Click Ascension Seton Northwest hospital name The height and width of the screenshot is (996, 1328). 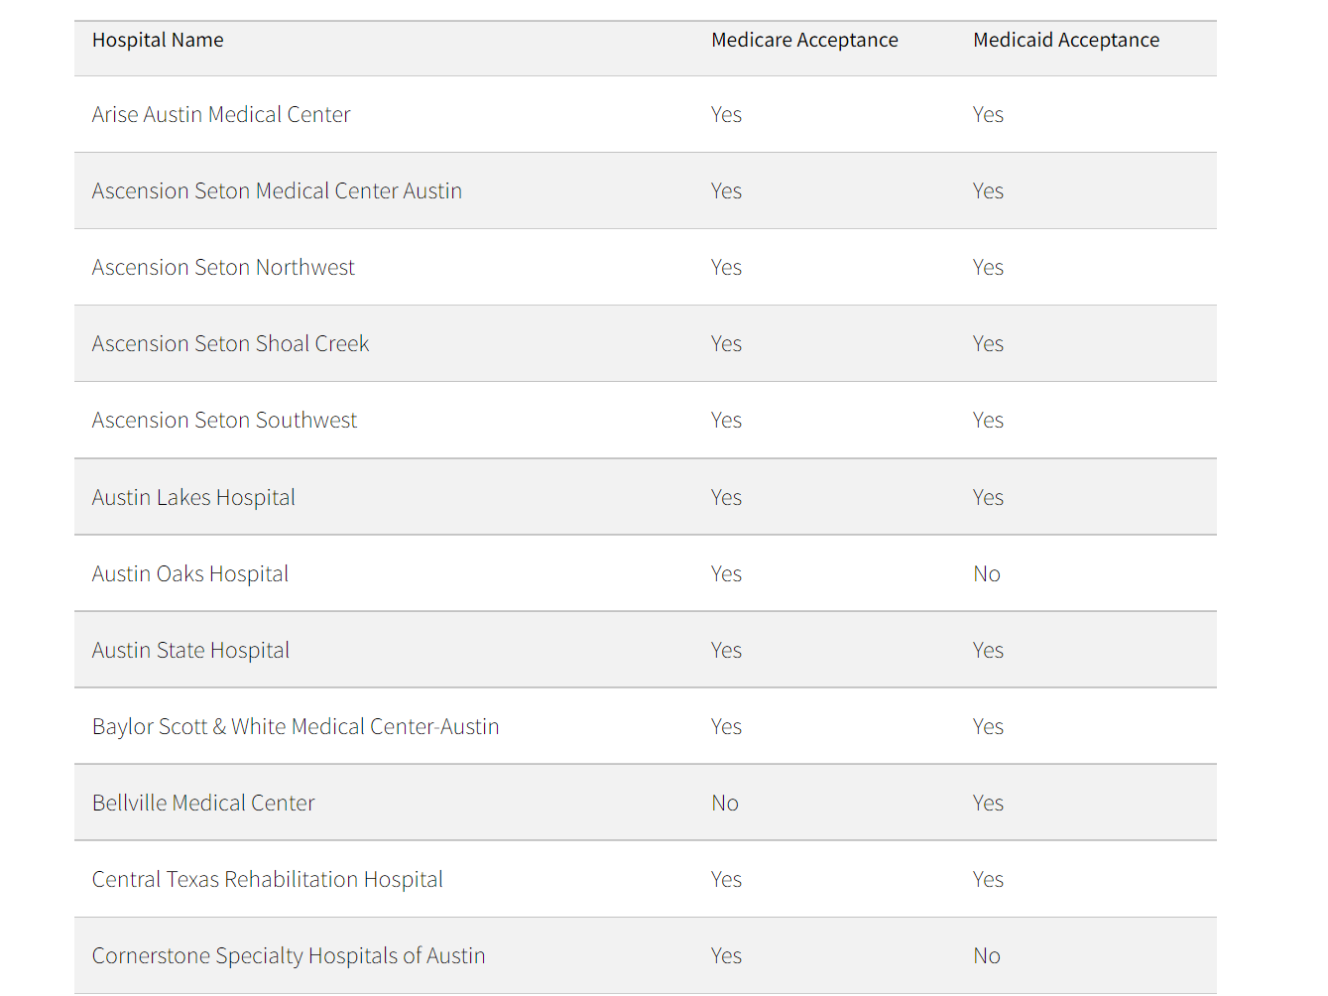pos(223,268)
